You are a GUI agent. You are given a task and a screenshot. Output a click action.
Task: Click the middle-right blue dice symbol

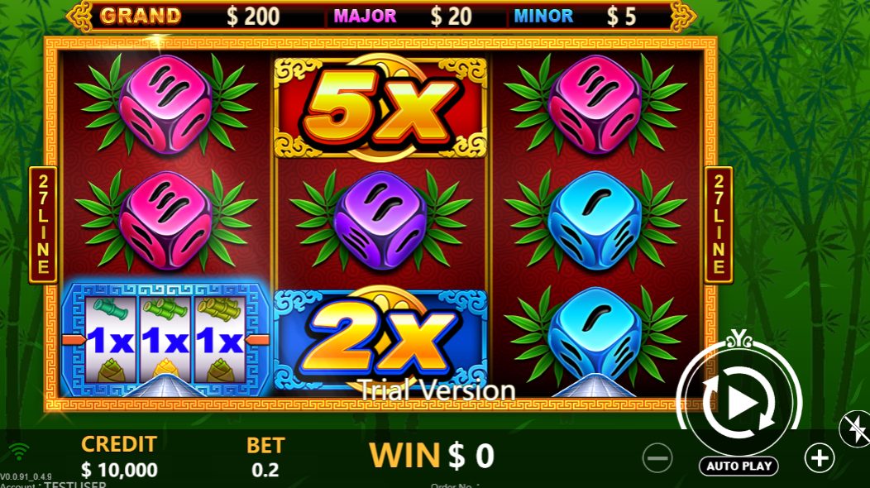click(x=595, y=220)
